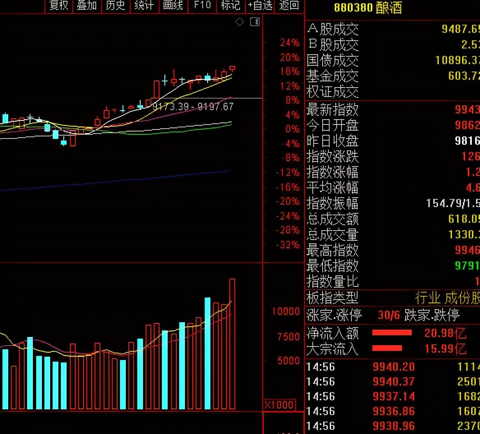Screen dimensions: 480x434
Task: Click the 净流入额 red bar
Action: [x=392, y=333]
